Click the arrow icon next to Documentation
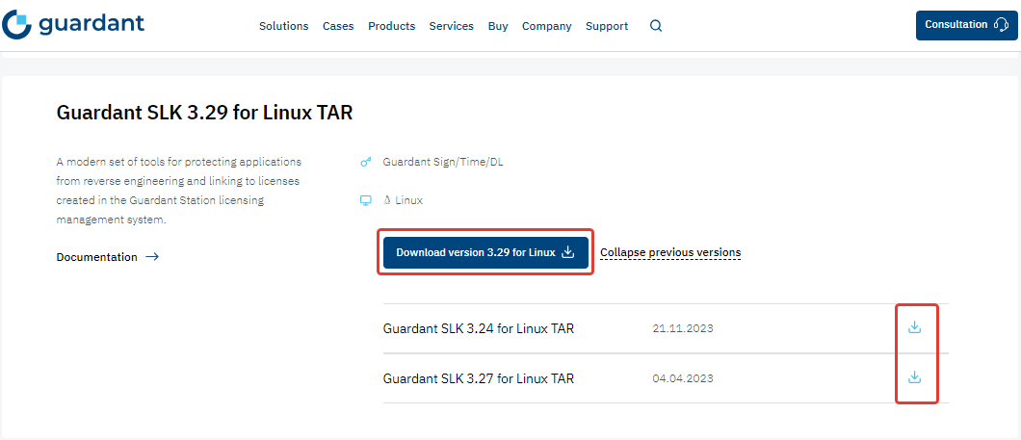This screenshot has height=440, width=1021. pos(151,257)
